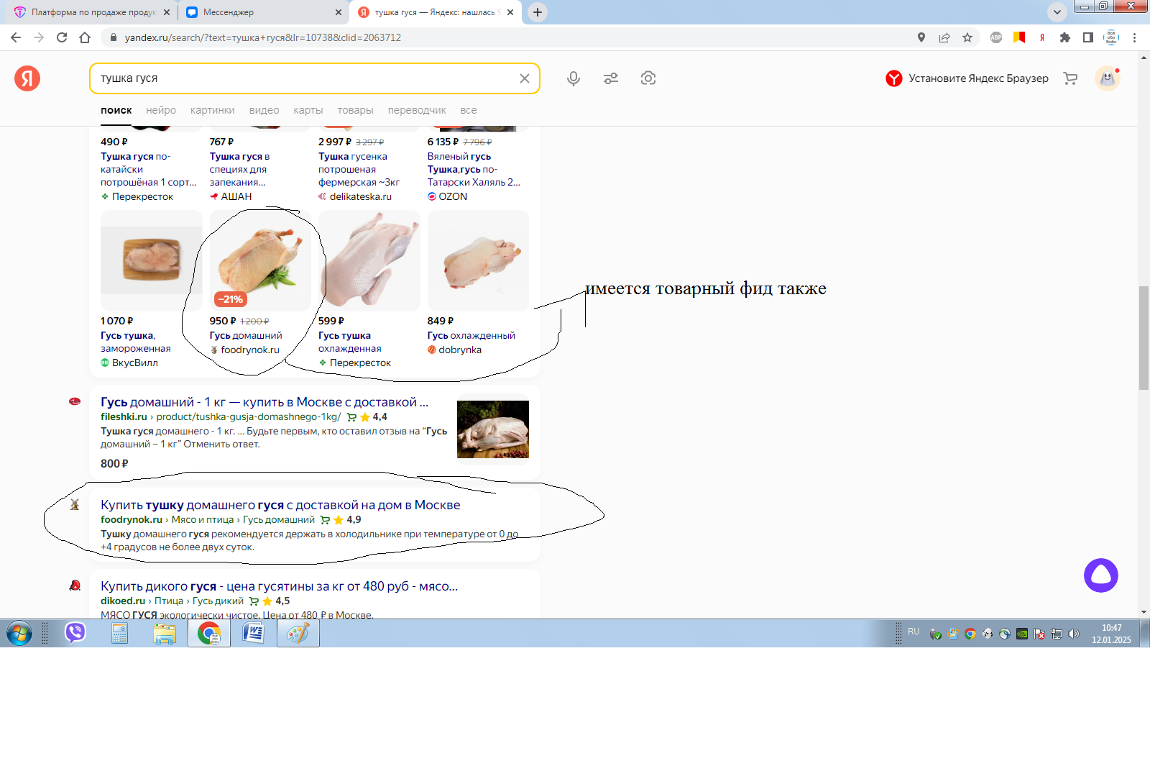Switch to the карты search tab
This screenshot has height=761, width=1150.
coord(308,110)
